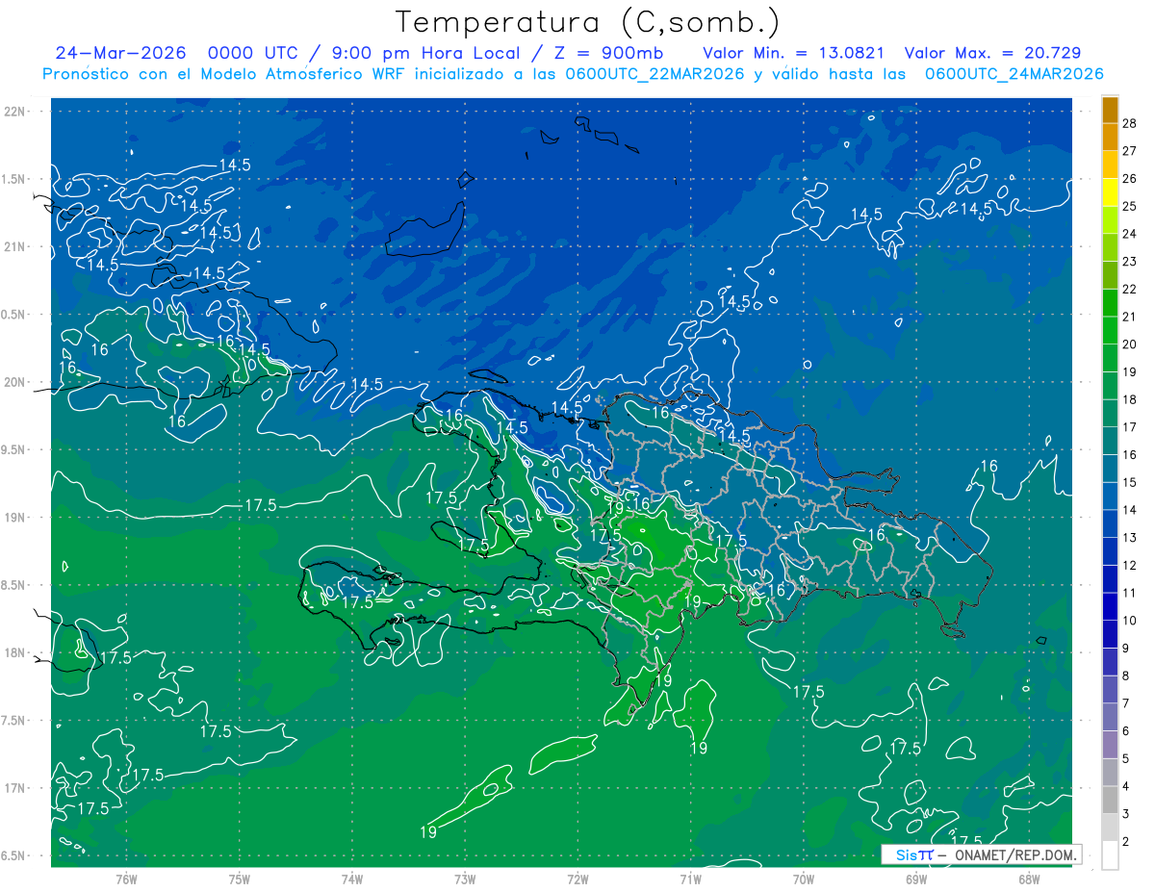
Task: Click the 19 contour label at bottom left
Action: coord(429,832)
